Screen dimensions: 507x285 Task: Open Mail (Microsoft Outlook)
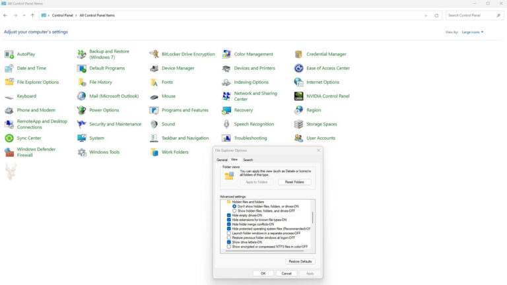click(108, 96)
